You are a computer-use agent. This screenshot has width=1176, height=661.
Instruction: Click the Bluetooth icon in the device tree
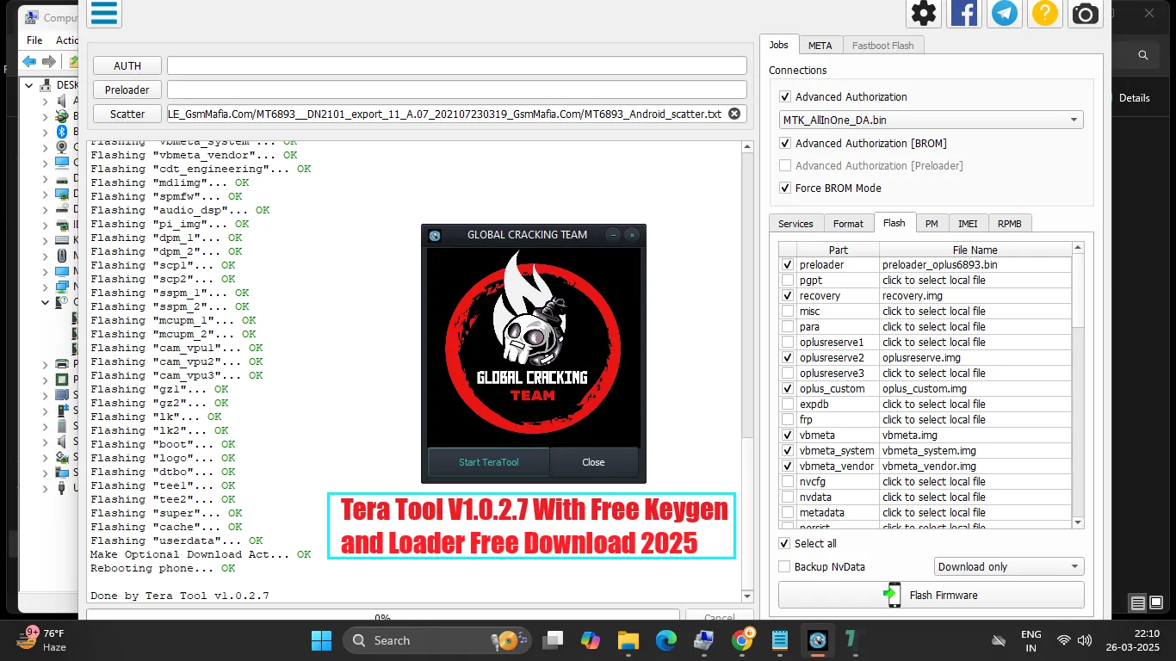coord(62,132)
